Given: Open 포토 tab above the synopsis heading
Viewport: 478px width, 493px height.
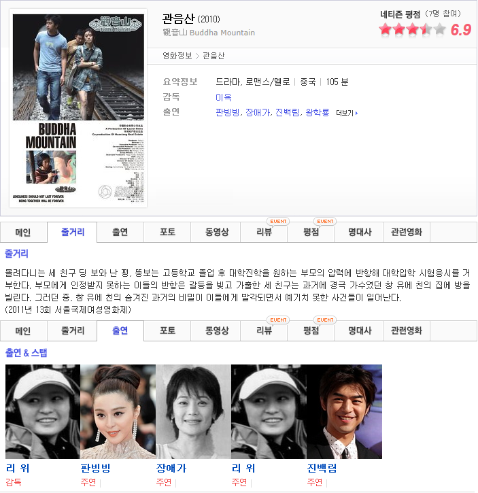Looking at the screenshot, I should tap(167, 232).
